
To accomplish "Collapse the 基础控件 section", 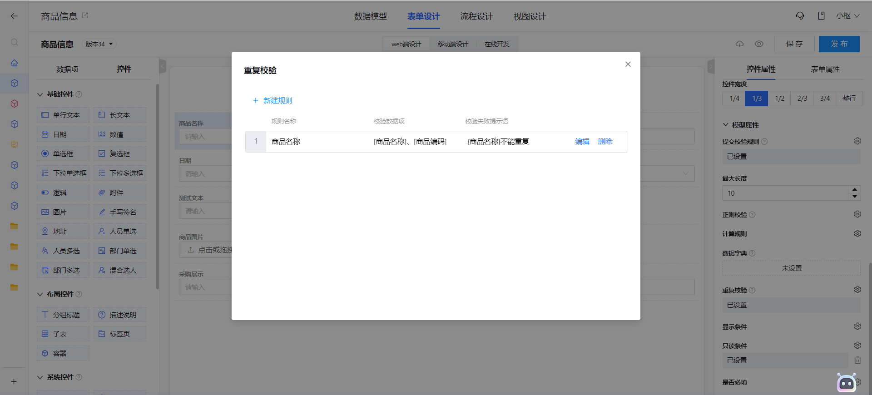I will 40,94.
